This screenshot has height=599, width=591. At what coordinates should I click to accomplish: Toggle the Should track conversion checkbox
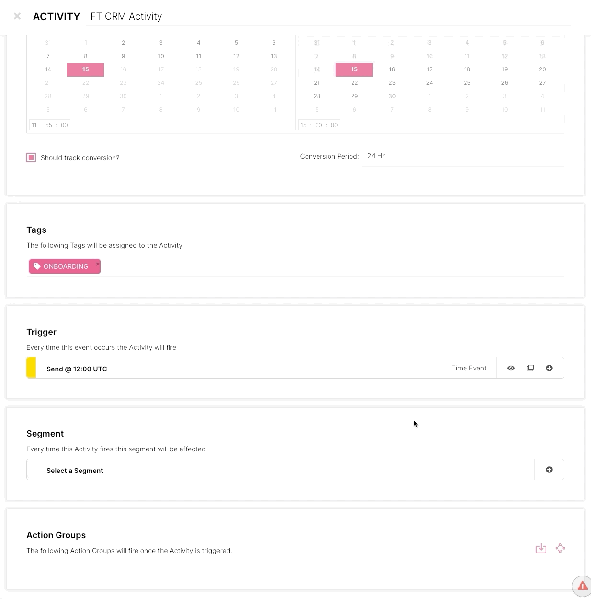pyautogui.click(x=31, y=158)
